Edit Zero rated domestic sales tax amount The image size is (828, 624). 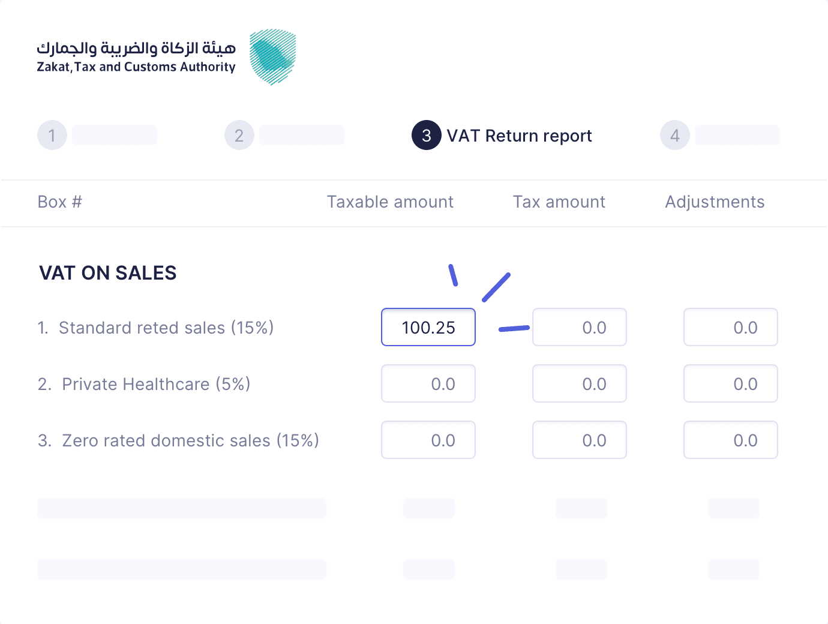click(x=580, y=440)
